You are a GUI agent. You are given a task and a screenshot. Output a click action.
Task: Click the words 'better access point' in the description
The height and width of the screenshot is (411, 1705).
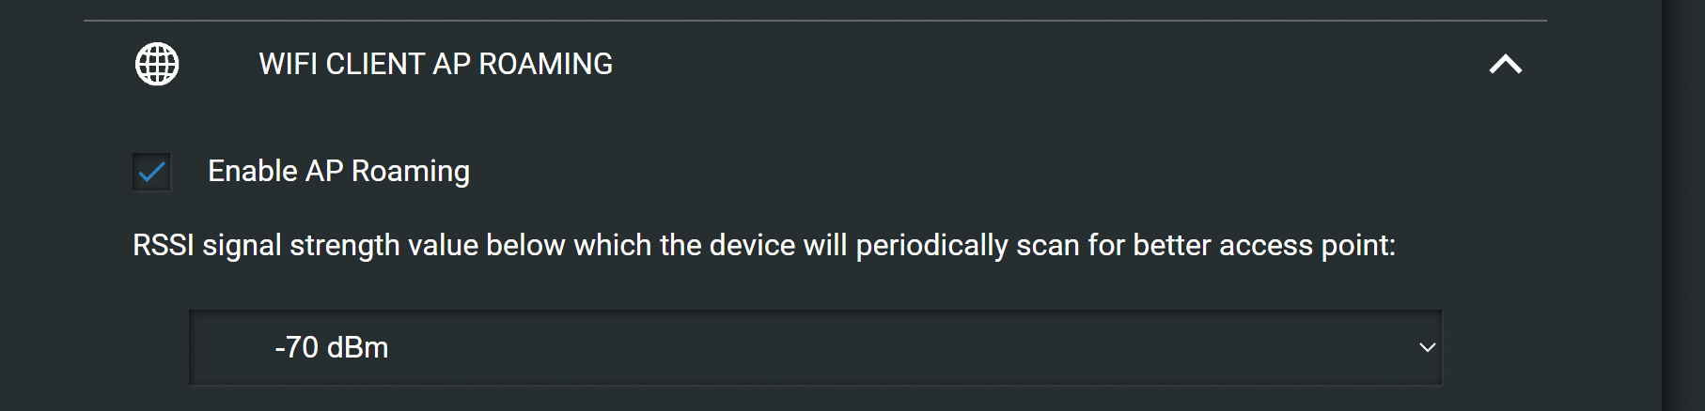[1264, 246]
